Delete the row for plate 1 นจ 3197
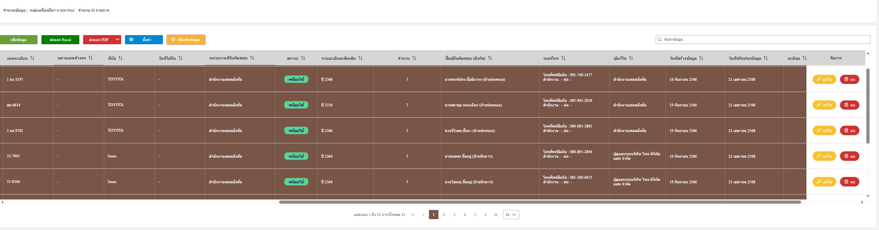The height and width of the screenshot is (230, 879). pyautogui.click(x=850, y=79)
